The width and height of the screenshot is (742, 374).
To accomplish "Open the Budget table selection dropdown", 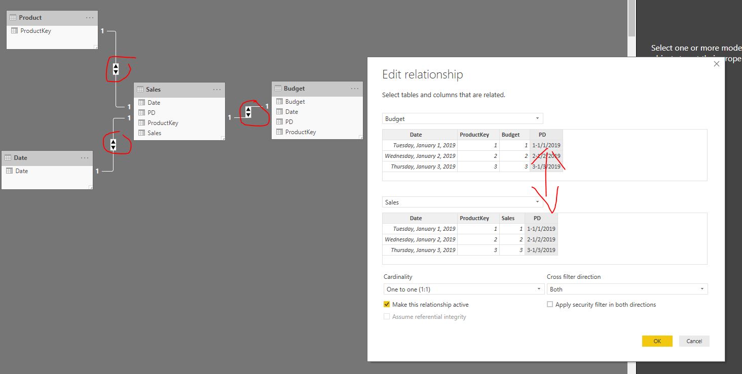I will tap(462, 119).
